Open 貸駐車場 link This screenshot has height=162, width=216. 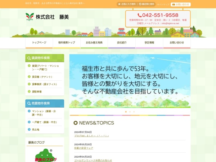click(37, 92)
